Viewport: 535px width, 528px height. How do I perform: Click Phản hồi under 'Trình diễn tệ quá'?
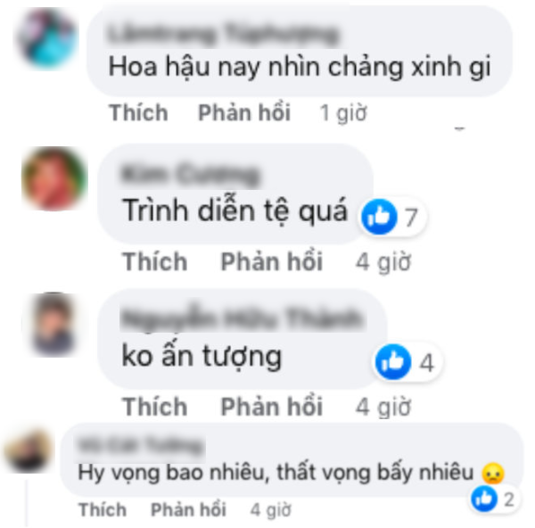(272, 261)
